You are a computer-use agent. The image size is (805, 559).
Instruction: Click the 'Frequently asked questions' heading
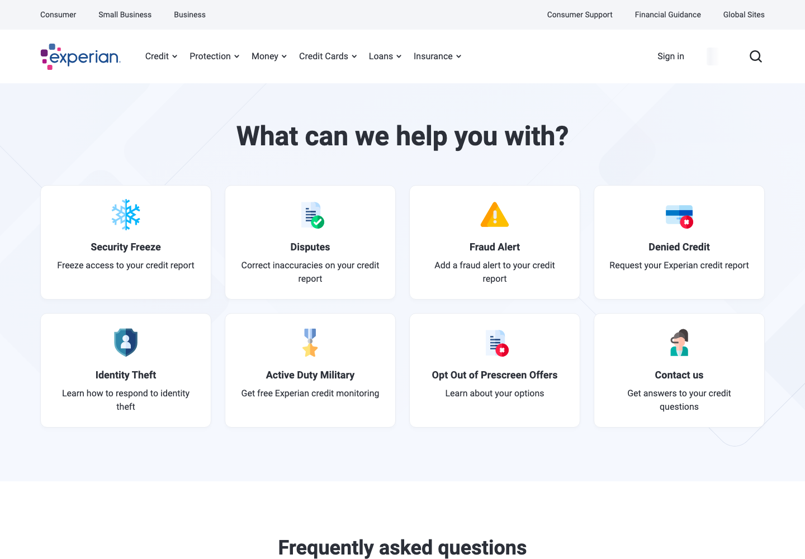click(x=402, y=547)
